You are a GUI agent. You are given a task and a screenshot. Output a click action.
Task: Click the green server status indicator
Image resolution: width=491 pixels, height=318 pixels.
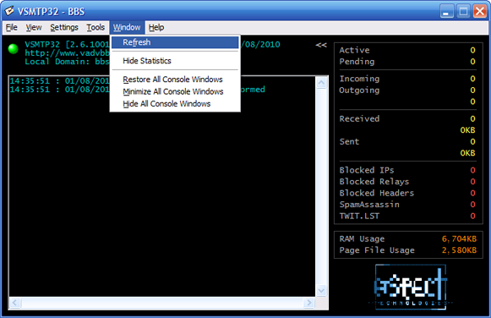click(14, 49)
